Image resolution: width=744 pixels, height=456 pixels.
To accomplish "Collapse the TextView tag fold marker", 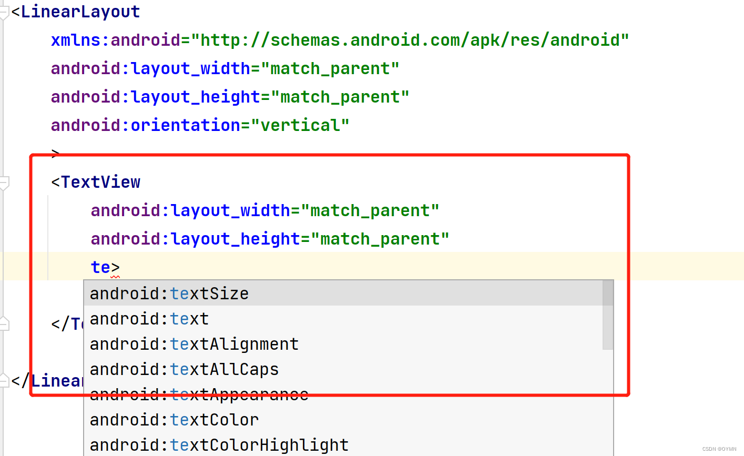I will tap(4, 183).
